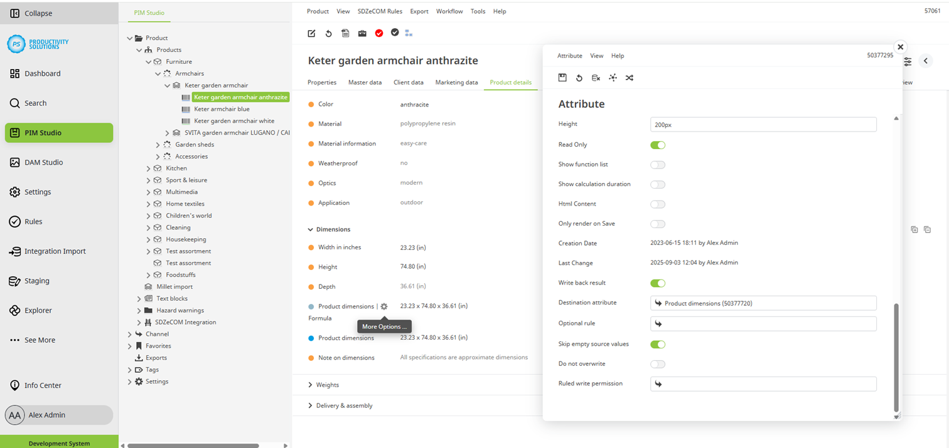Click the shuffle arrows icon in Attribute toolbar
This screenshot has width=949, height=448.
coord(630,78)
